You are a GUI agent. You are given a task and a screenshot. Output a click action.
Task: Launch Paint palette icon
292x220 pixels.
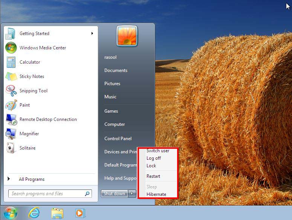tap(11, 105)
